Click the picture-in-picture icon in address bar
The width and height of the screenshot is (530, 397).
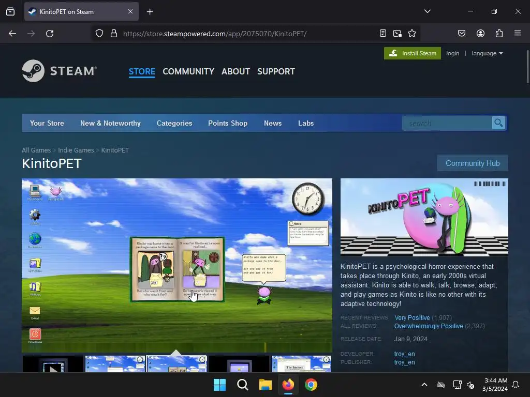click(397, 34)
